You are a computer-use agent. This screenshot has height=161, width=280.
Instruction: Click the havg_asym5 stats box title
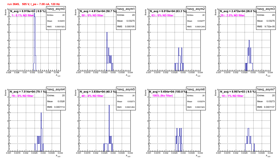126,90
